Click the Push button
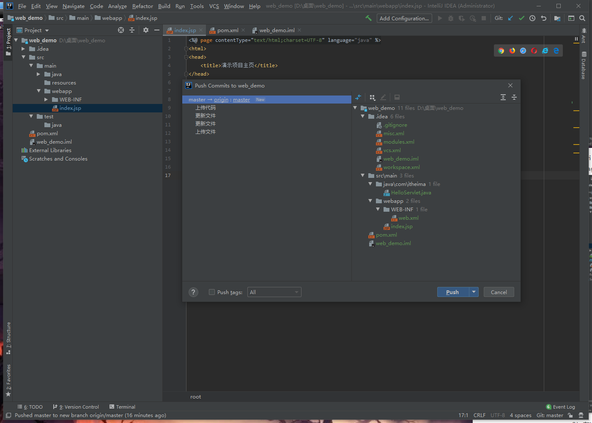 453,292
